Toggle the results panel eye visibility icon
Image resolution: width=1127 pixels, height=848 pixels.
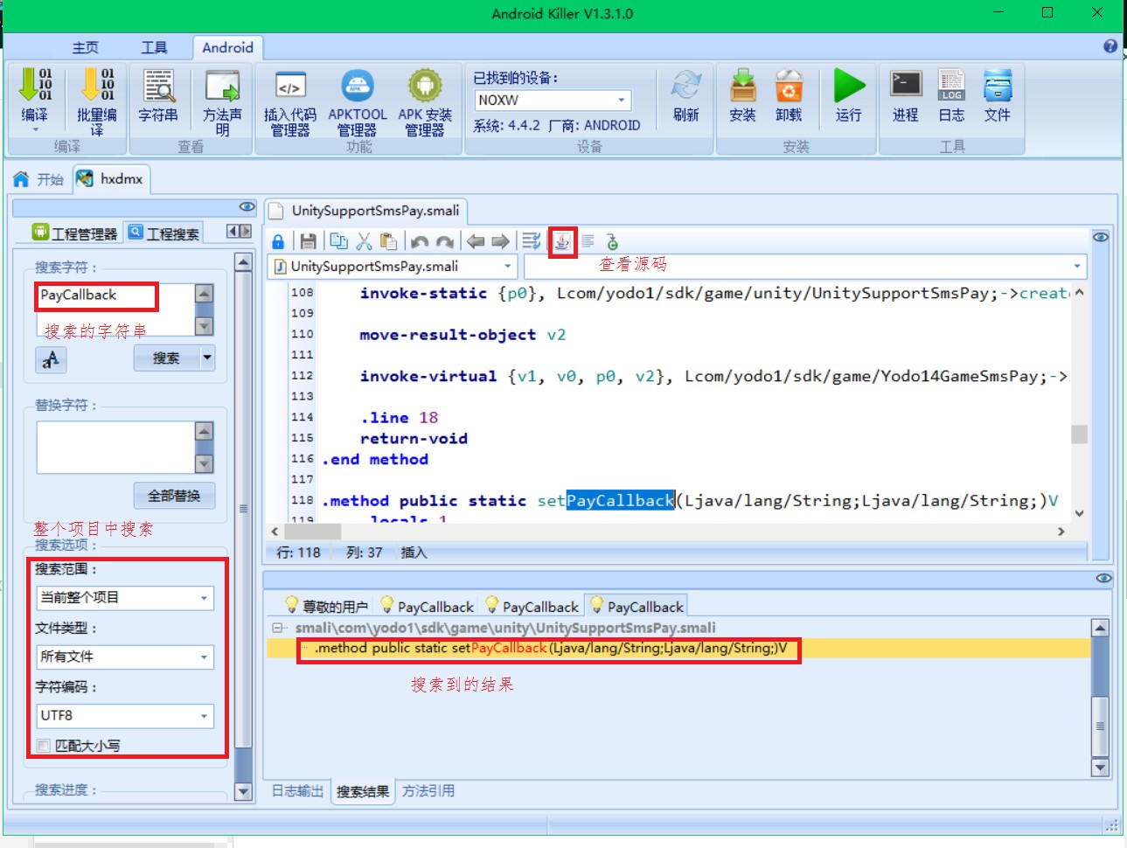pos(1104,578)
